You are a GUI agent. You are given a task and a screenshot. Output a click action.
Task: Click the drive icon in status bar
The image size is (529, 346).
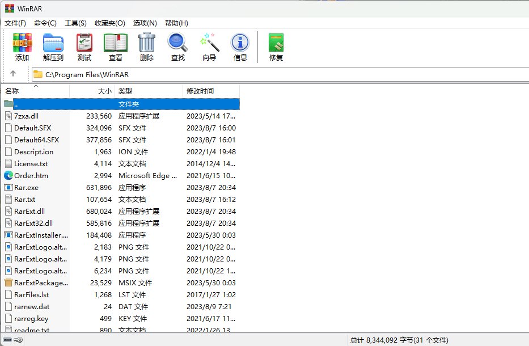[7, 340]
